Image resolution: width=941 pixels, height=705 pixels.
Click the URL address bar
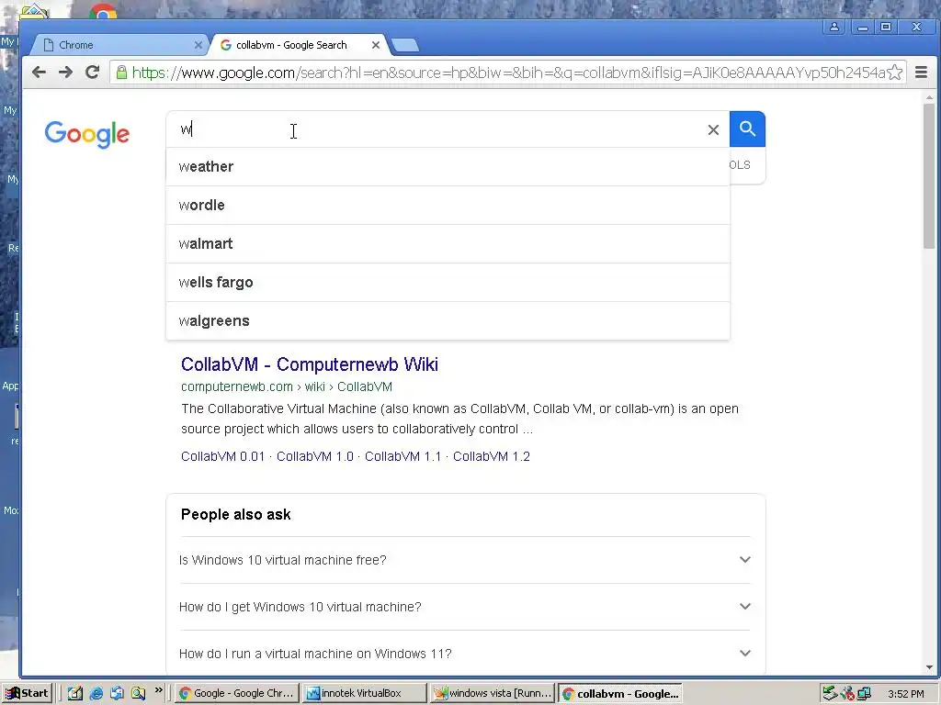point(507,73)
